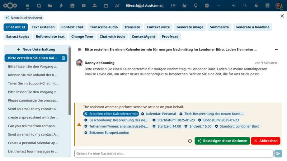Click the 'Zeitzone: Europe/London' parameter chip
Screen dimensions: 287x161
tap(107, 133)
